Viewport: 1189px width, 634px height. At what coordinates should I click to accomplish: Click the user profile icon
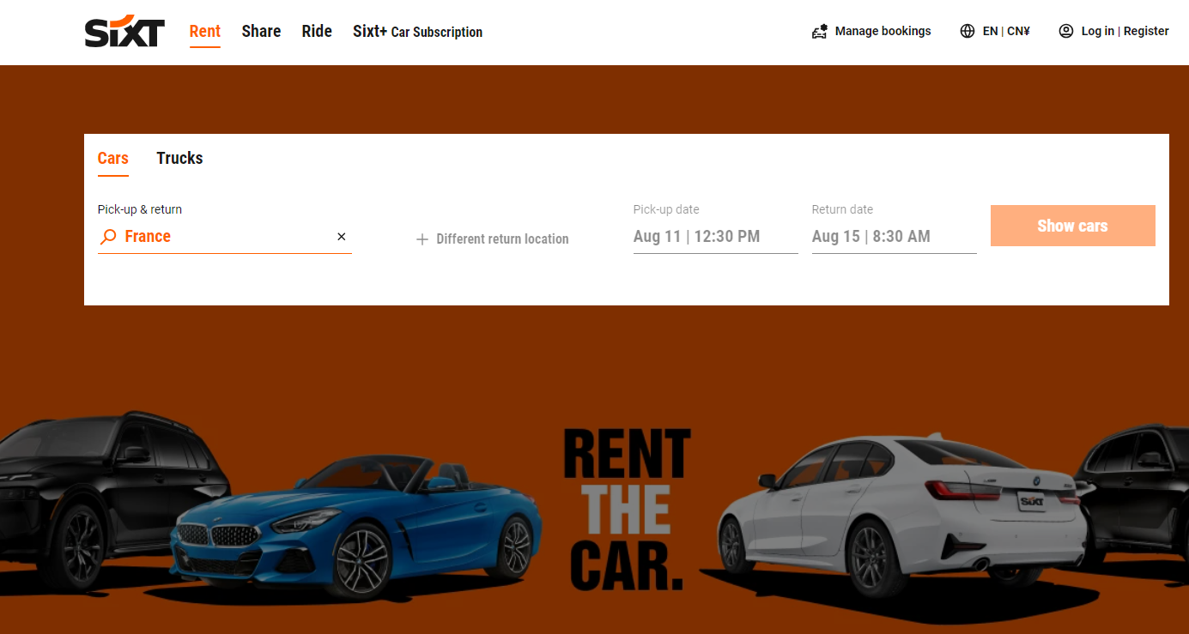coord(1066,32)
